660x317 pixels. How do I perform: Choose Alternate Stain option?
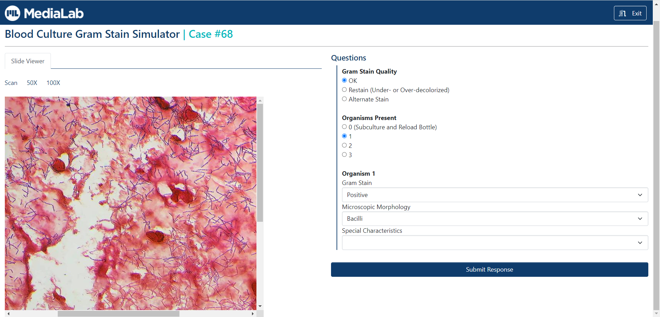pyautogui.click(x=344, y=99)
